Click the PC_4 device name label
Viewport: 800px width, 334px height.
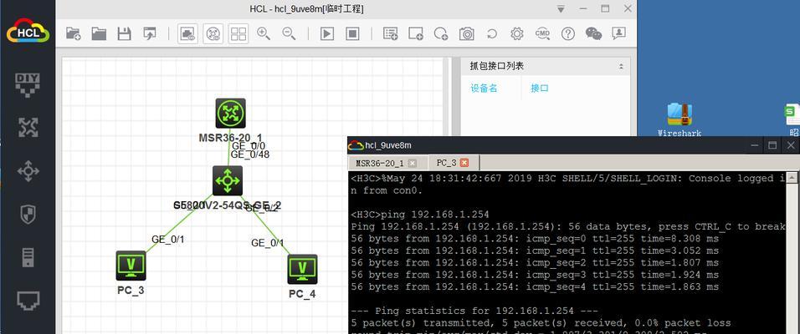[302, 294]
